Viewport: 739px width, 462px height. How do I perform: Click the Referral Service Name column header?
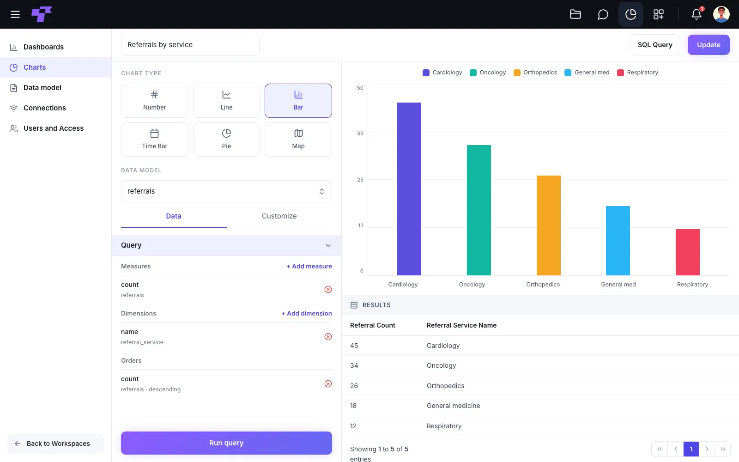(461, 326)
